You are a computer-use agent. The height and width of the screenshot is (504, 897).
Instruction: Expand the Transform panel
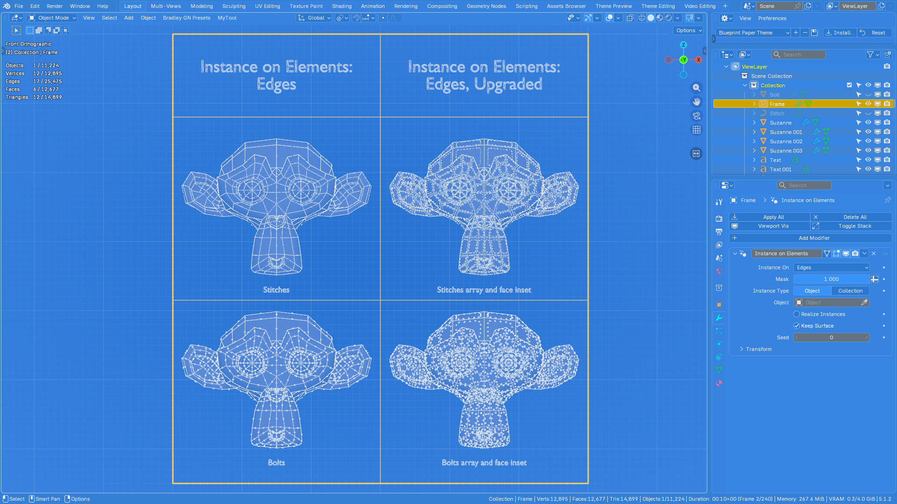[758, 349]
